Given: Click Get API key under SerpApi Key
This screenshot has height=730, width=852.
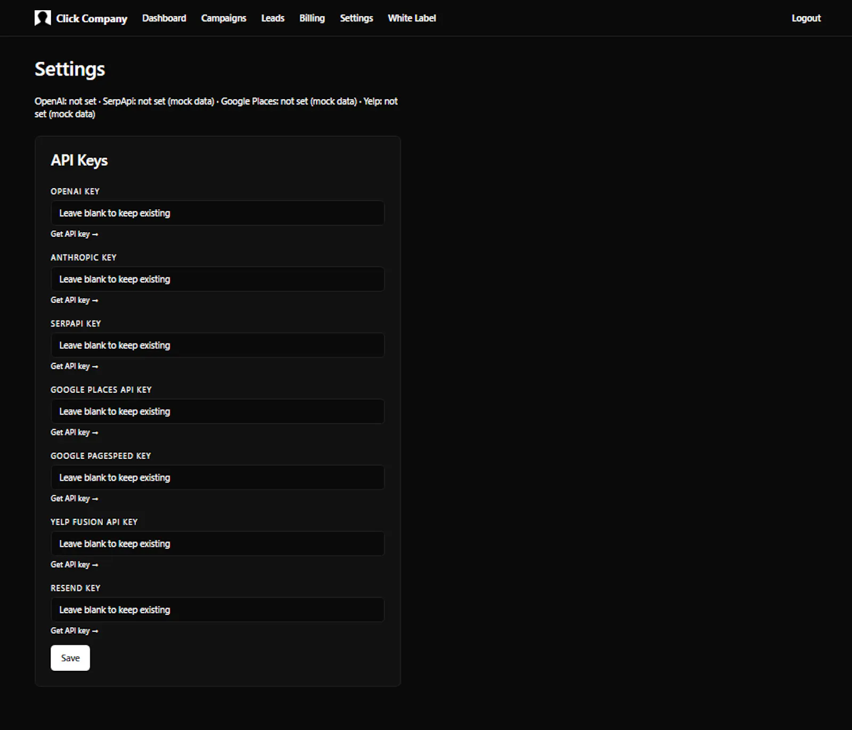Looking at the screenshot, I should pyautogui.click(x=75, y=366).
